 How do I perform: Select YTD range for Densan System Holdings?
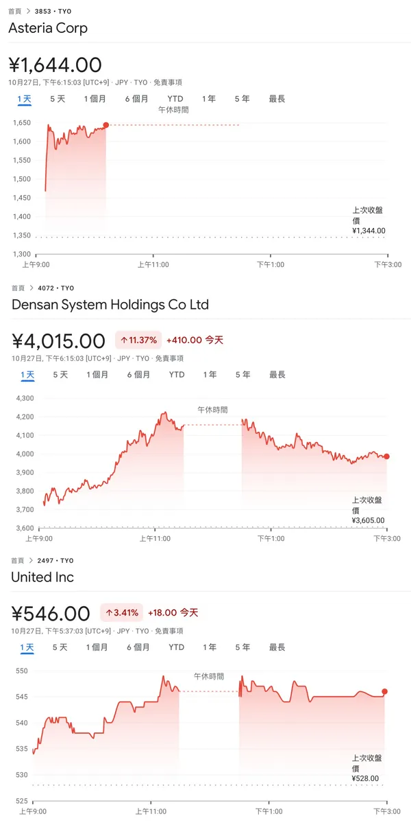coord(177,375)
